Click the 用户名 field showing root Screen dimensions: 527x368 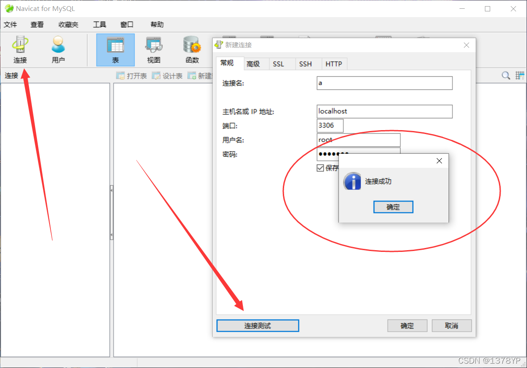[x=359, y=140]
